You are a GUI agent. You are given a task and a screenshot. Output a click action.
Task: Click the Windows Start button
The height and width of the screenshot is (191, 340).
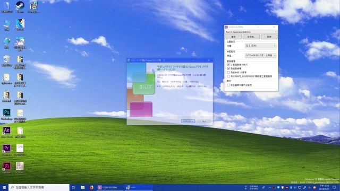[4, 187]
